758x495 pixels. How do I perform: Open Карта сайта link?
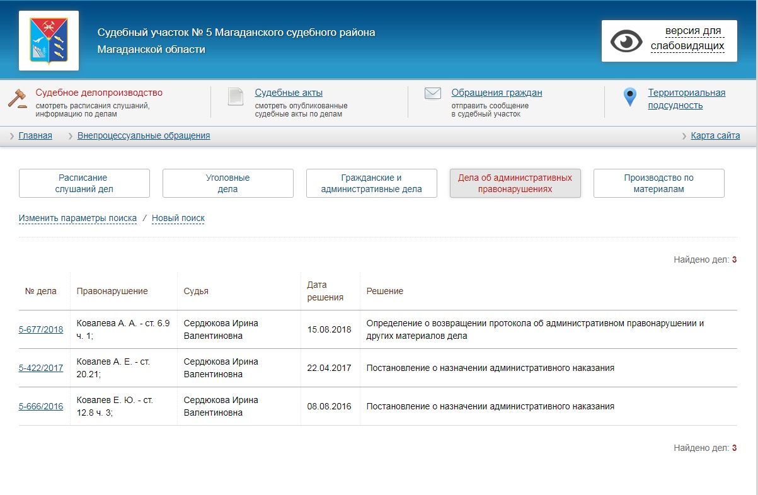(715, 135)
